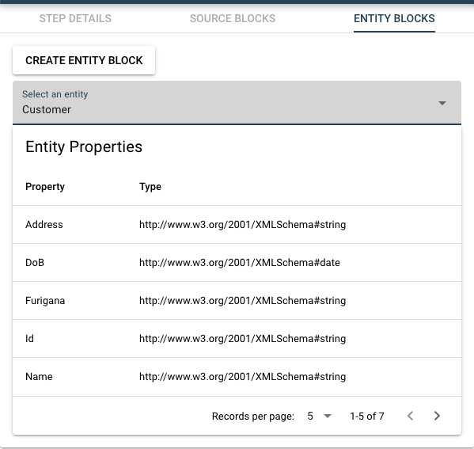Open the Customer entity selector field
This screenshot has height=449, width=474.
coord(237,103)
